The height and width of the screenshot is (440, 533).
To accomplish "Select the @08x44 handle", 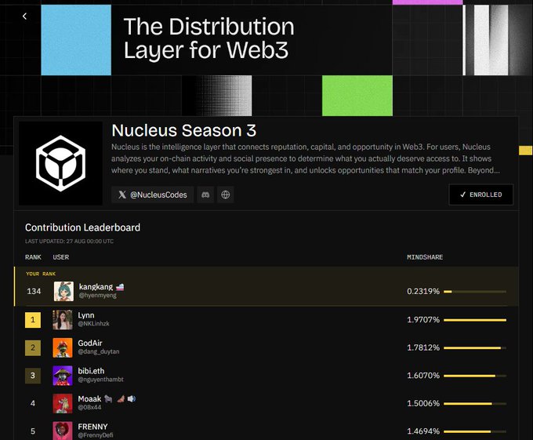I will (x=89, y=407).
